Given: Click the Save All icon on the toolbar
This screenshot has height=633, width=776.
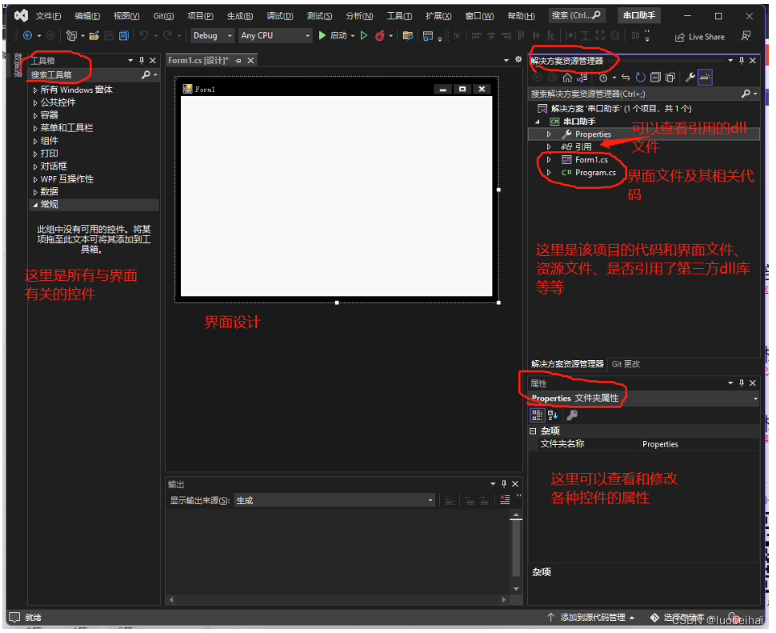Looking at the screenshot, I should [x=122, y=36].
